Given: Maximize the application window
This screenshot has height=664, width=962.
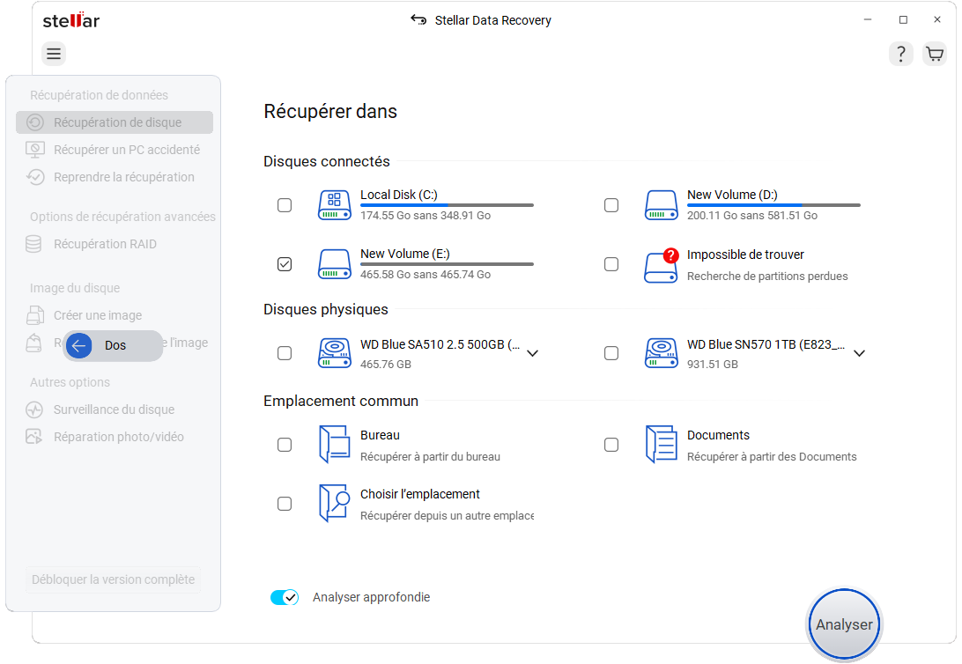Looking at the screenshot, I should tap(903, 19).
